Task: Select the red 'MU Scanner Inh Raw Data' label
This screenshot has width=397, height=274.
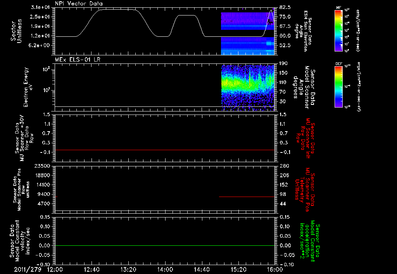Action: 305,138
